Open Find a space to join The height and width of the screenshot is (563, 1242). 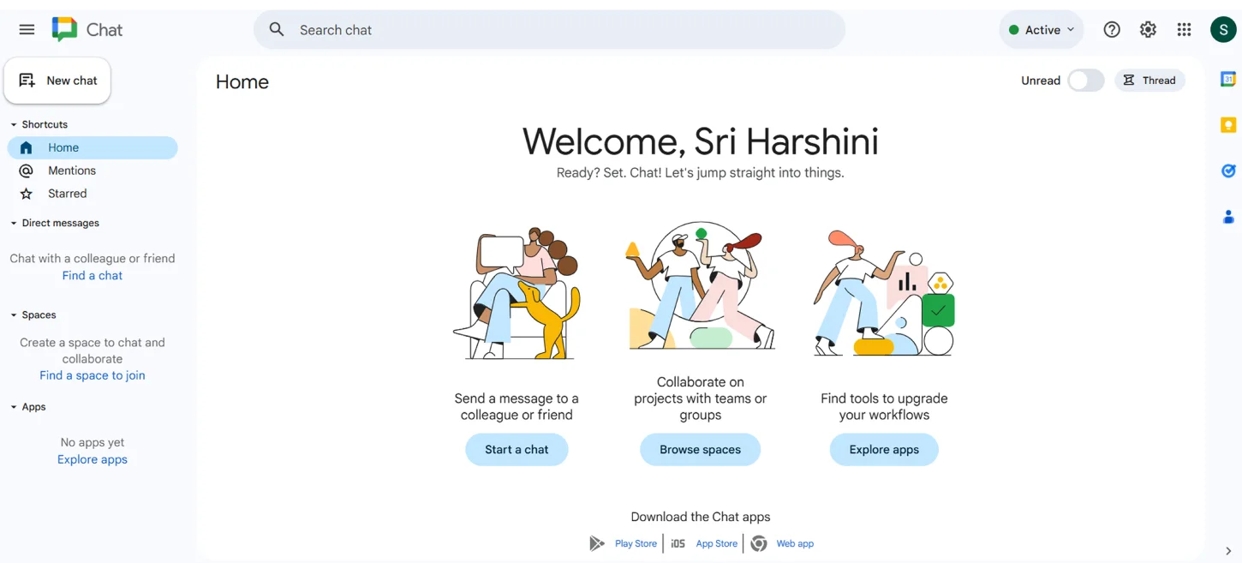(x=92, y=374)
